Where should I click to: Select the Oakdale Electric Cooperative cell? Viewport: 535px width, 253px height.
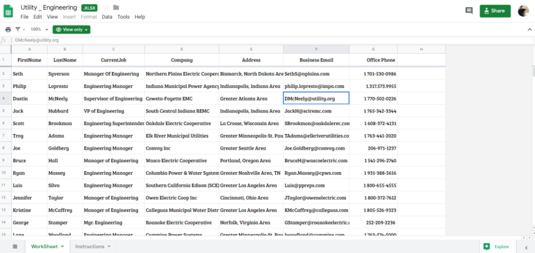181,124
